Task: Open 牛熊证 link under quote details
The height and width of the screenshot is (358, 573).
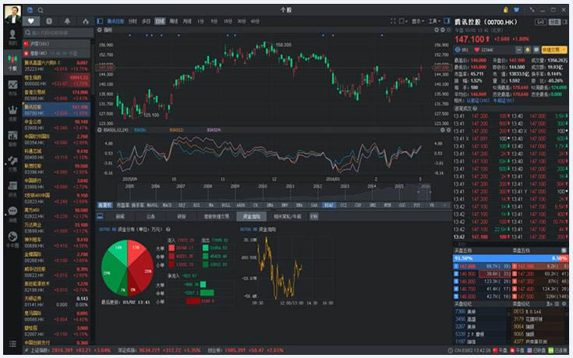Action: tap(504, 100)
